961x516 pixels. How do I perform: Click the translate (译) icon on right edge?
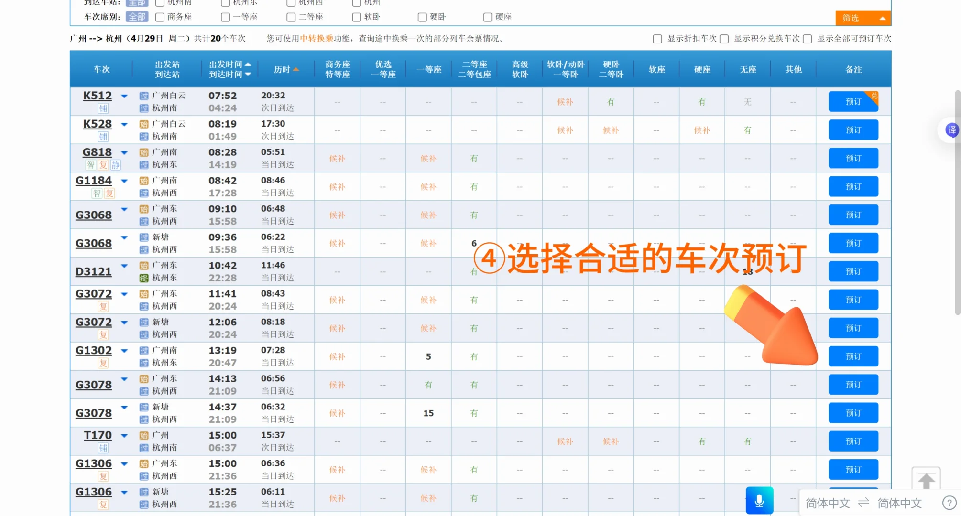(x=952, y=130)
